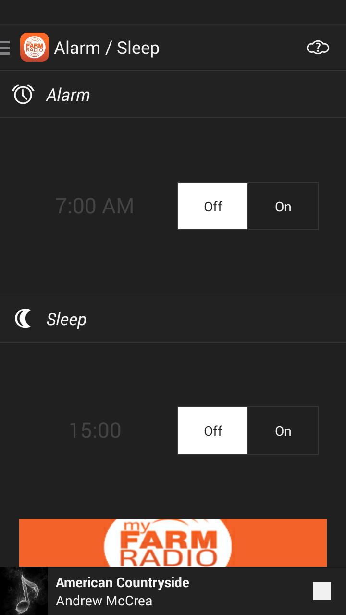Open the American Countryside now-playing title
The image size is (346, 615).
tap(123, 582)
